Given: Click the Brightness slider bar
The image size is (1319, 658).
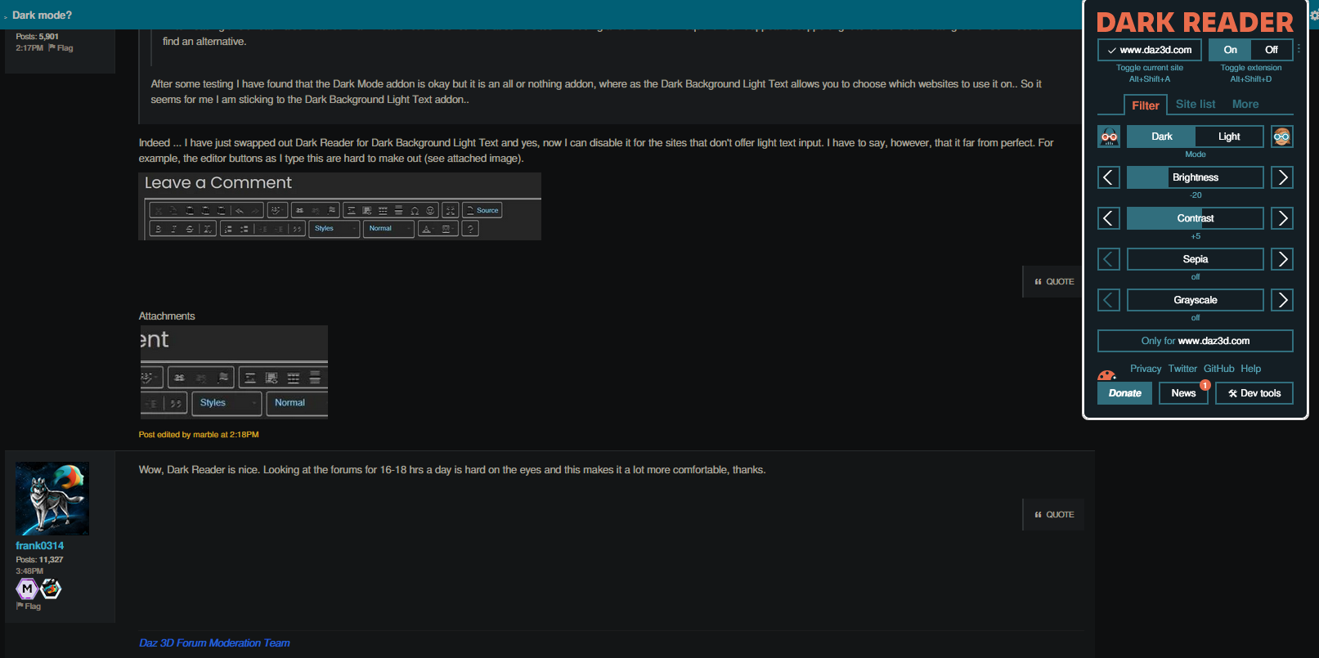Looking at the screenshot, I should coord(1196,177).
